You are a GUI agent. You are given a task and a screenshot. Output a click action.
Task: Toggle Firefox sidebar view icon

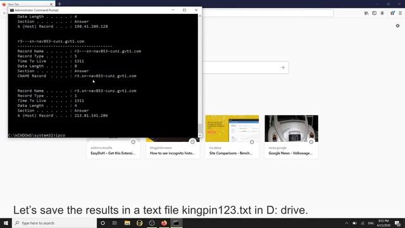tap(374, 13)
